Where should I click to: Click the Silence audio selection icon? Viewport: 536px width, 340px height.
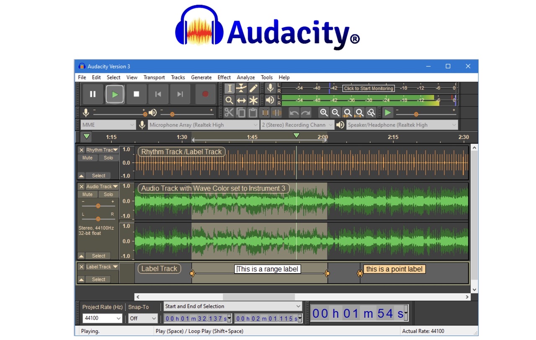(x=276, y=113)
